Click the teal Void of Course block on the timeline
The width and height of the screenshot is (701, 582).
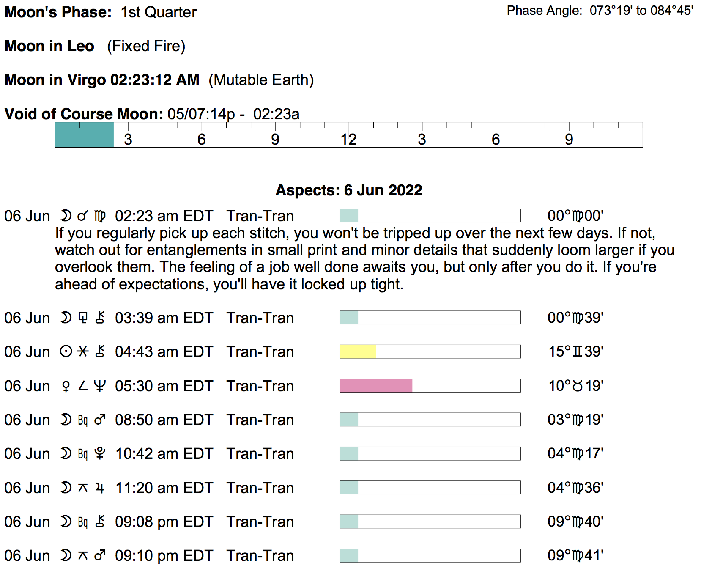click(x=84, y=135)
